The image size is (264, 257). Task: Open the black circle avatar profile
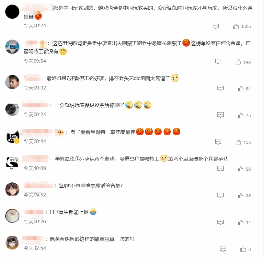point(12,12)
